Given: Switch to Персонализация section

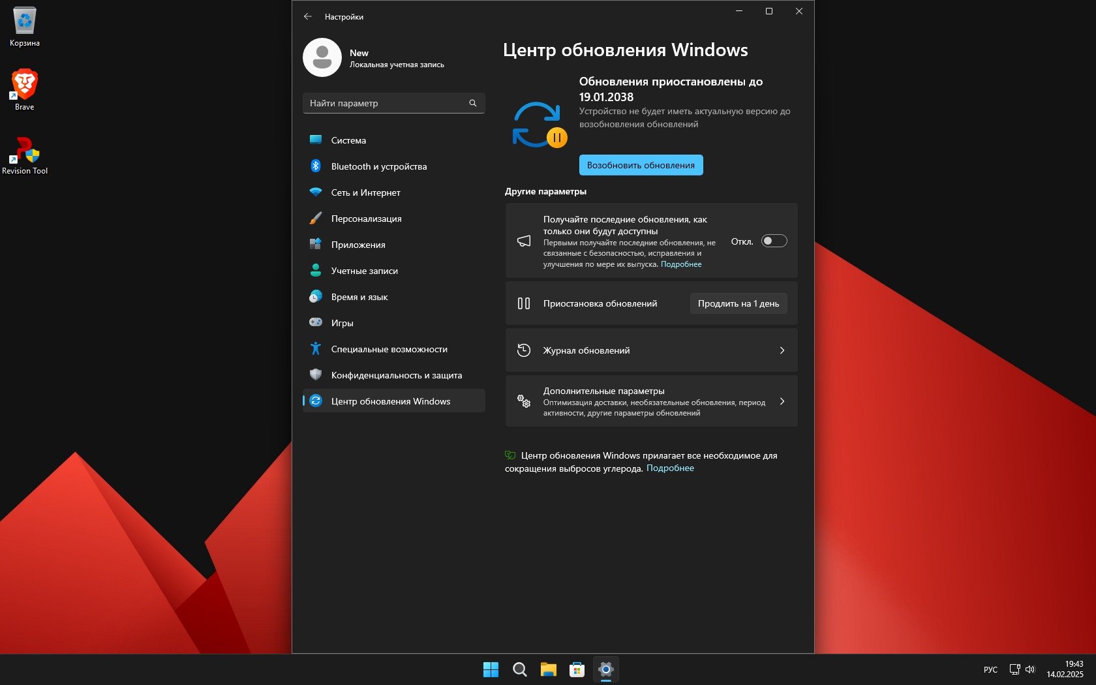Looking at the screenshot, I should (x=394, y=218).
